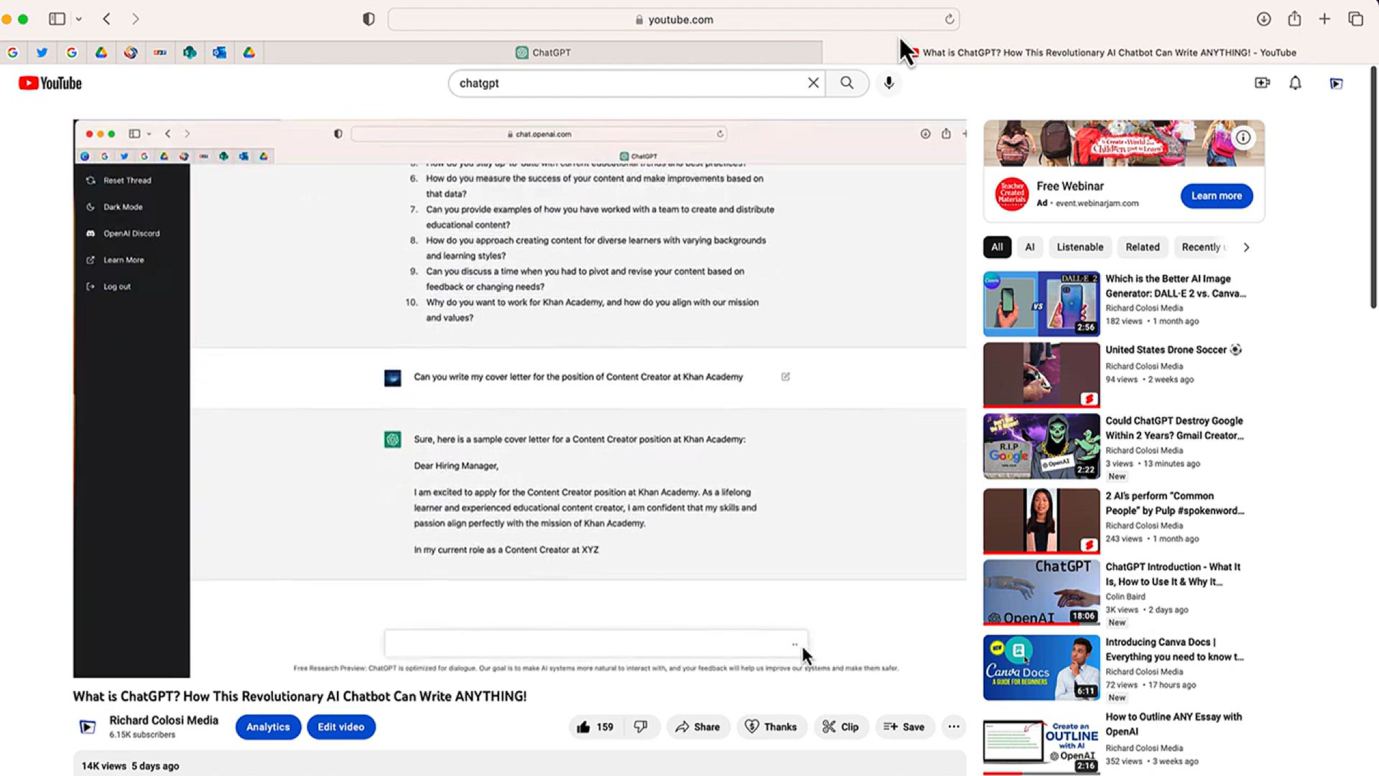This screenshot has height=776, width=1379.
Task: Open the Safari share menu
Action: pyautogui.click(x=1294, y=19)
